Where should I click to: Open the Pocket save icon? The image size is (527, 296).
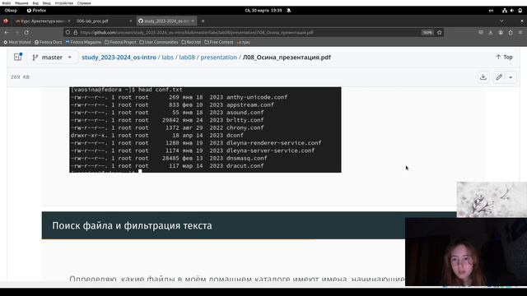pyautogui.click(x=481, y=33)
